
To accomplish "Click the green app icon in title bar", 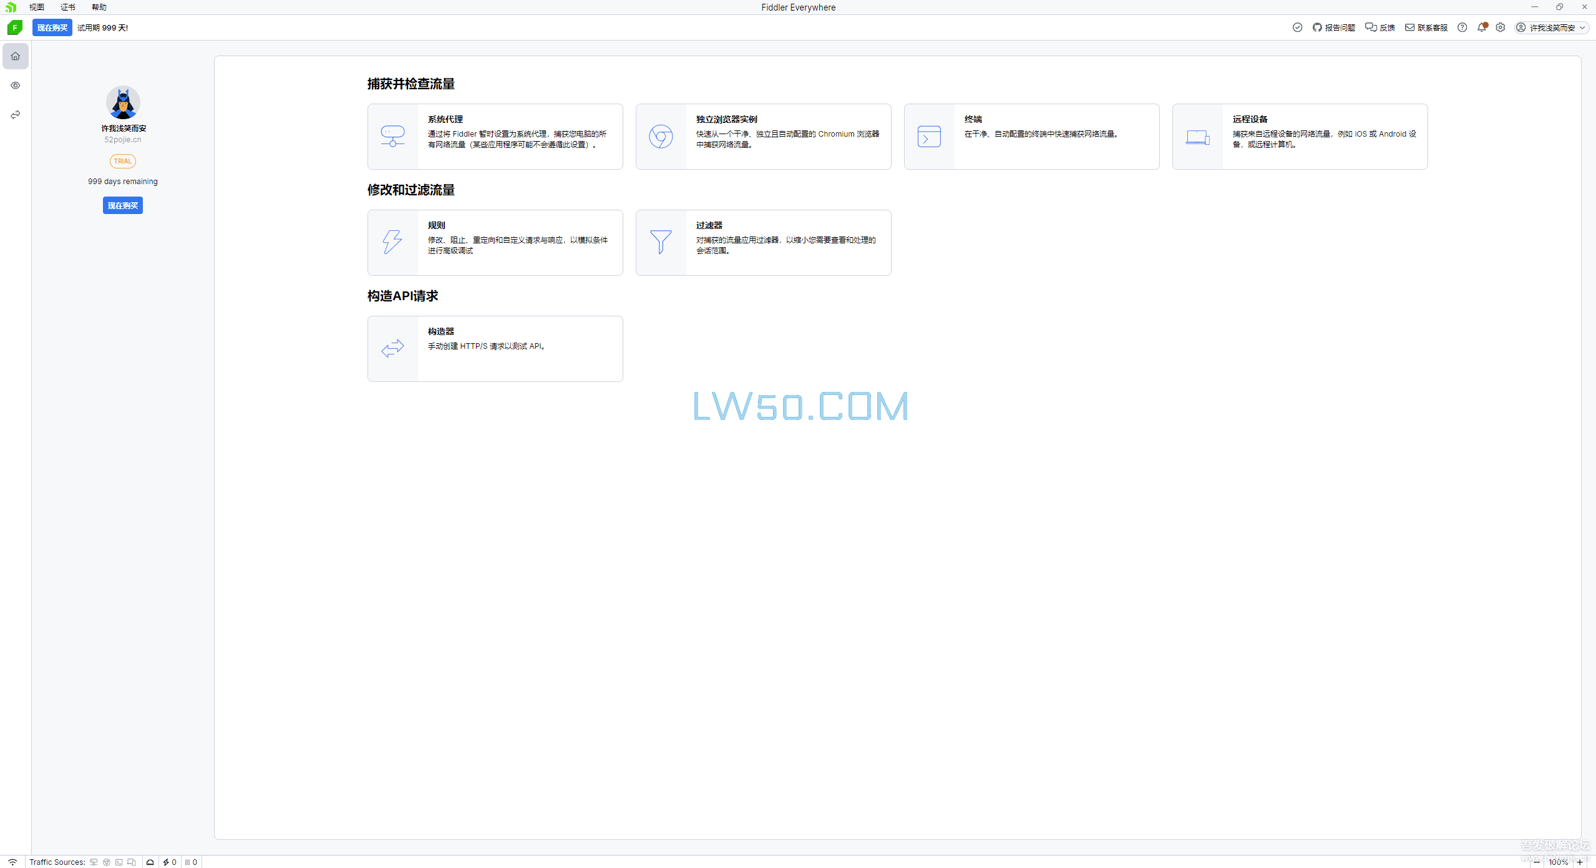I will (11, 7).
